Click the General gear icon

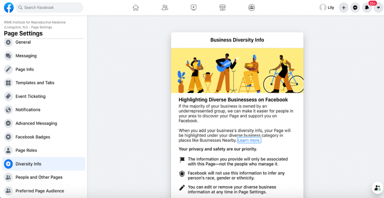pyautogui.click(x=8, y=42)
